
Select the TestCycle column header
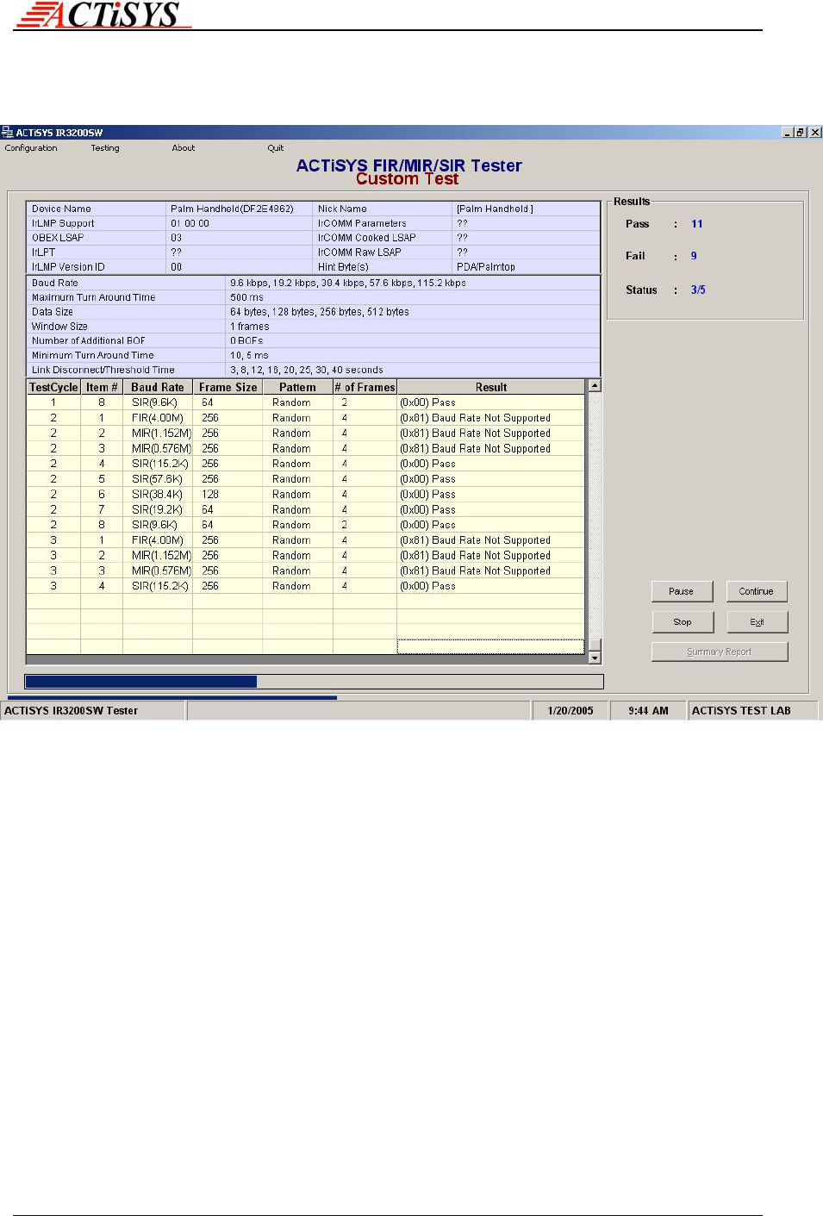(x=53, y=387)
